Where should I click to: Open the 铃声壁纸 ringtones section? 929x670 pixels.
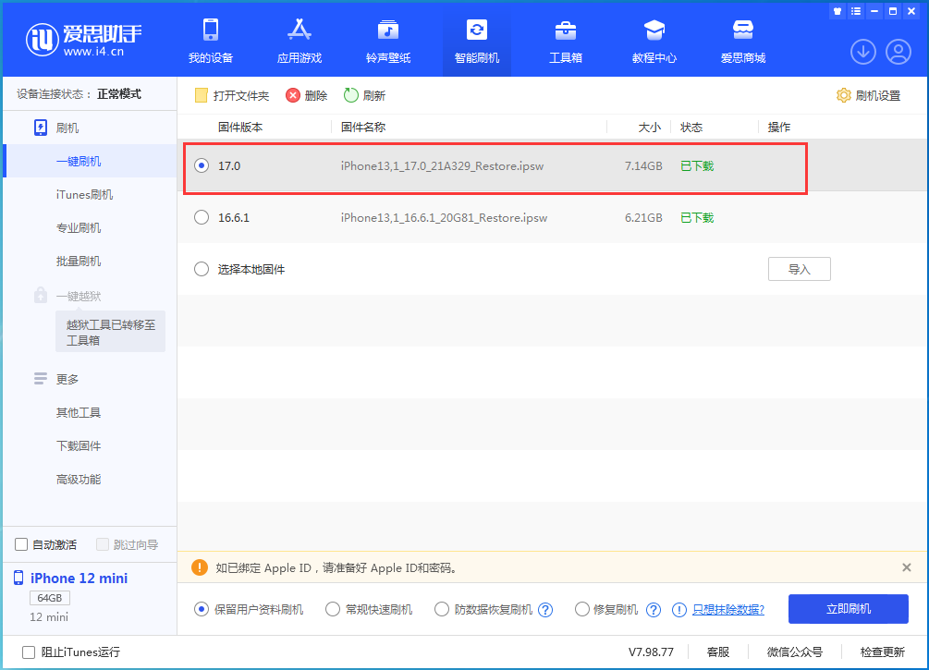pyautogui.click(x=388, y=41)
